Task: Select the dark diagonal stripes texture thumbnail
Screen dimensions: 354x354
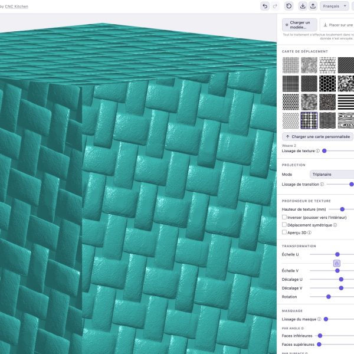Action: (346, 65)
